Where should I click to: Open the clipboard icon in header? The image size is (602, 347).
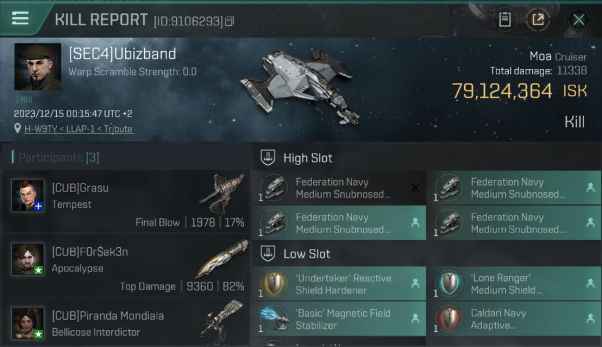point(505,19)
